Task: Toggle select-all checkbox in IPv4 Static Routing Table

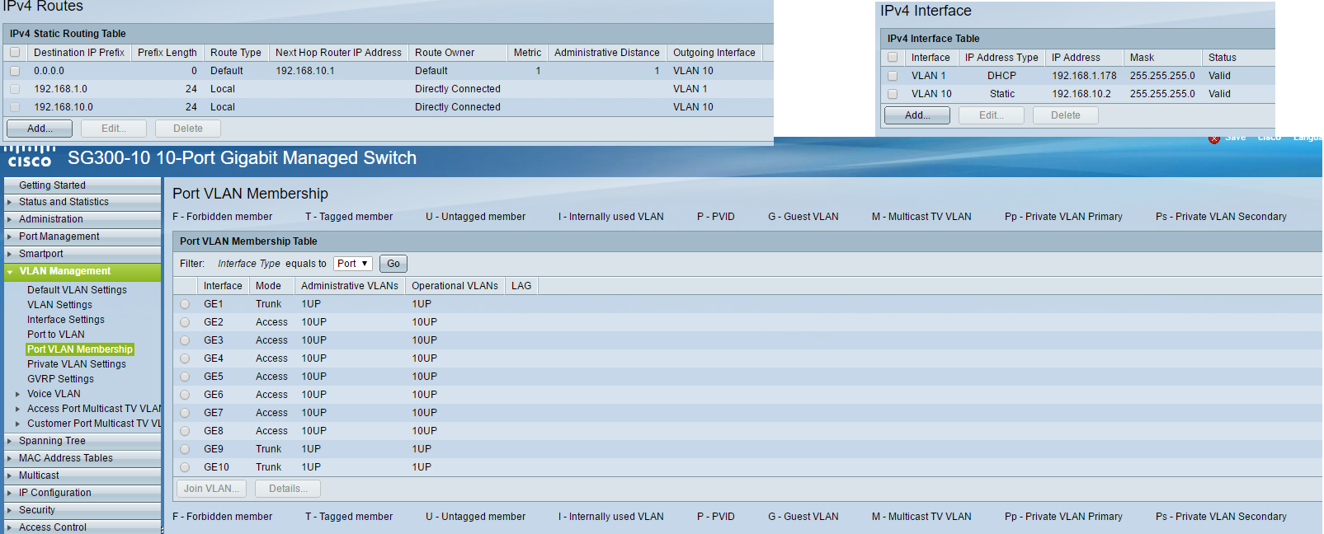Action: click(15, 52)
